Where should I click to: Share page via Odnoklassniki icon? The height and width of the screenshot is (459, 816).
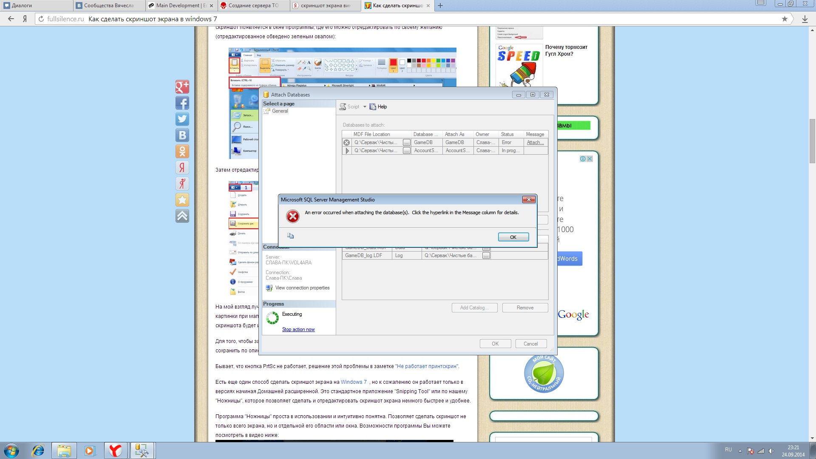182,151
